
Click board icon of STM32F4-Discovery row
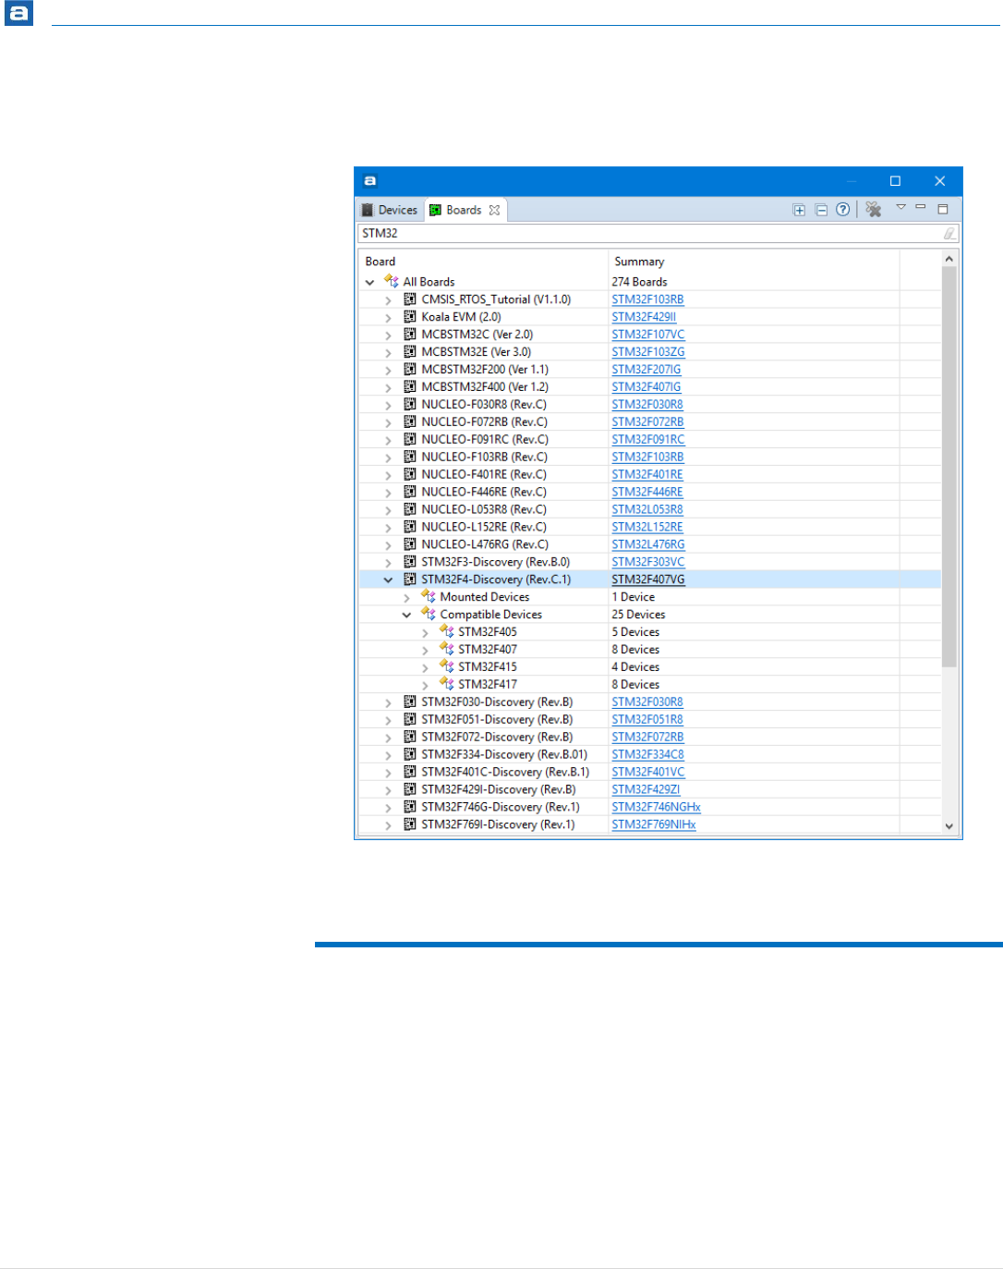410,580
